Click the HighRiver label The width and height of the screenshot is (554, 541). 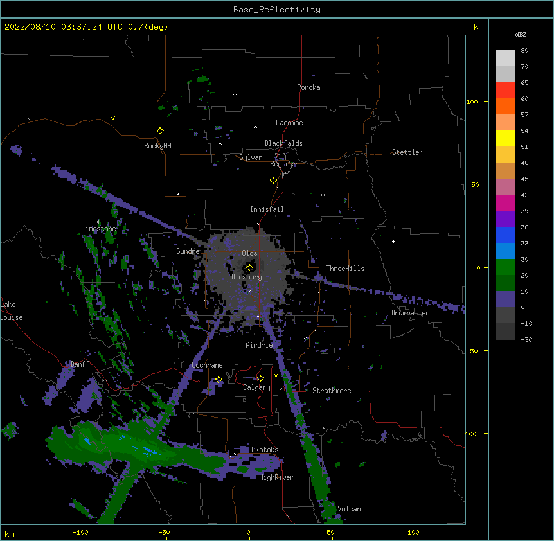pyautogui.click(x=276, y=477)
